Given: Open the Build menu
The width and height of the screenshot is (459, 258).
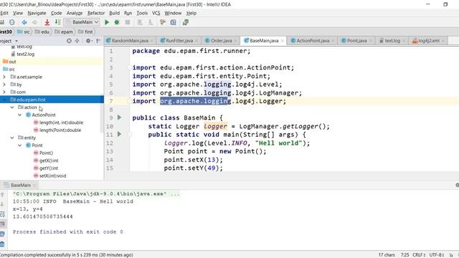Looking at the screenshot, I should pos(114,13).
